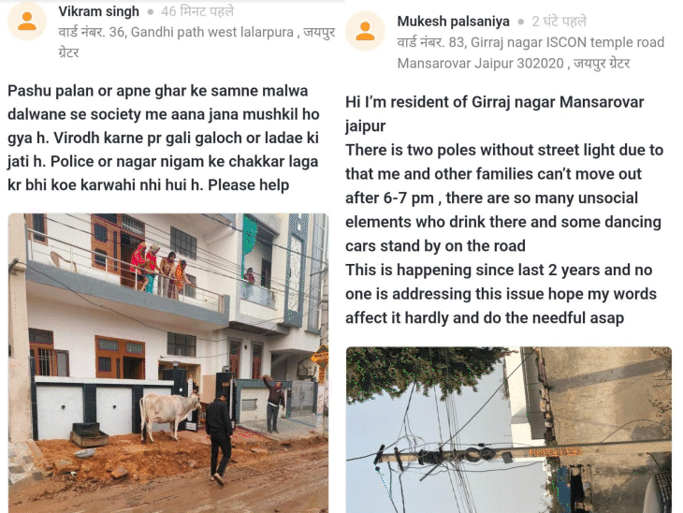683x513 pixels.
Task: Click Vikram singh's profile avatar icon
Action: coord(27,21)
